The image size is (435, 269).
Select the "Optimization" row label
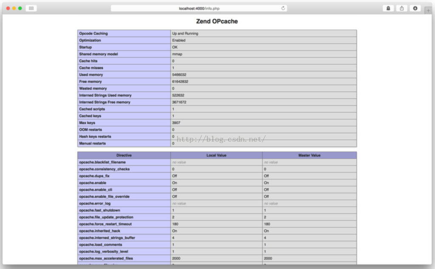[x=90, y=40]
